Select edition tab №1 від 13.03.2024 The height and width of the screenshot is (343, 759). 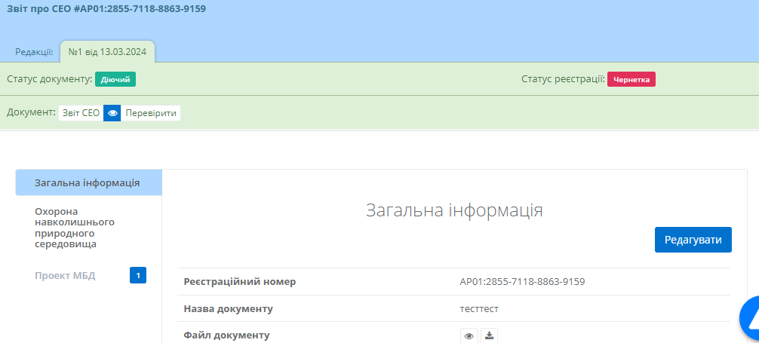(107, 52)
